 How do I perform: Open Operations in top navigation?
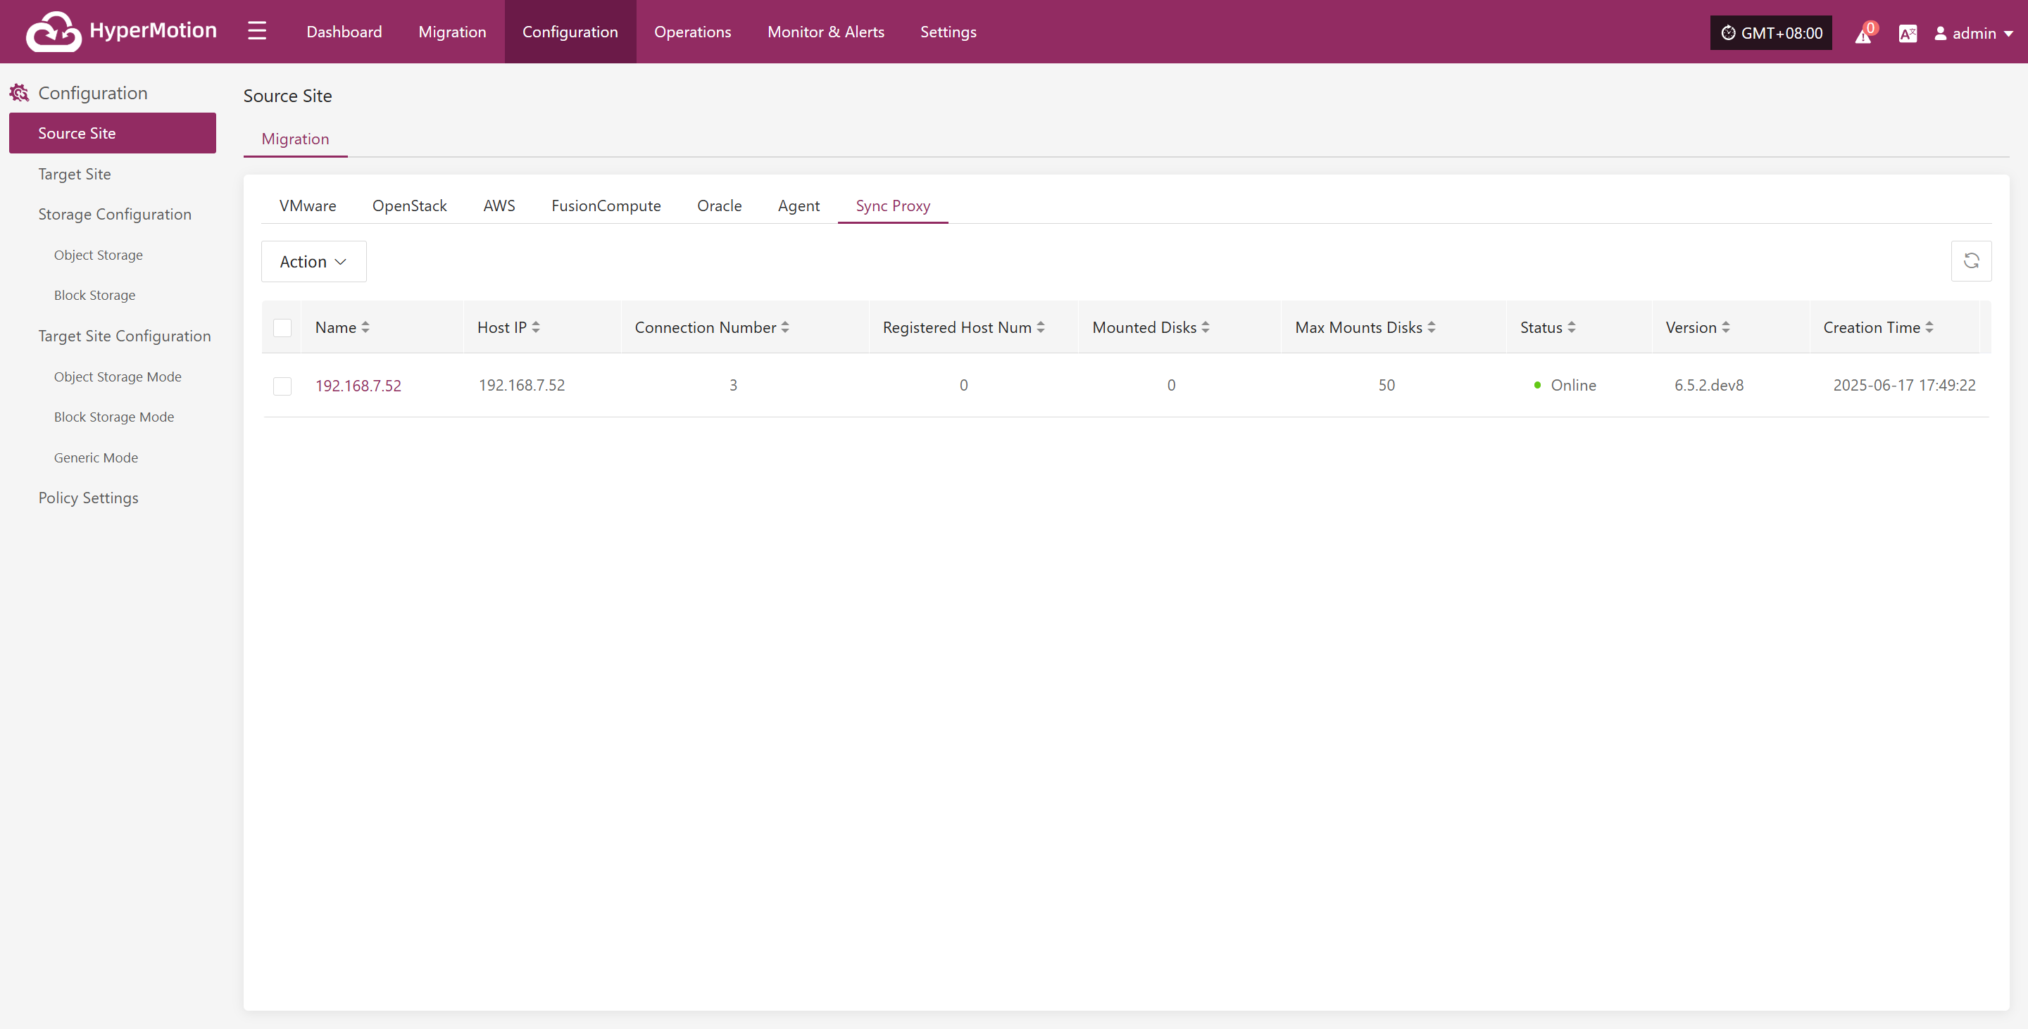(692, 32)
